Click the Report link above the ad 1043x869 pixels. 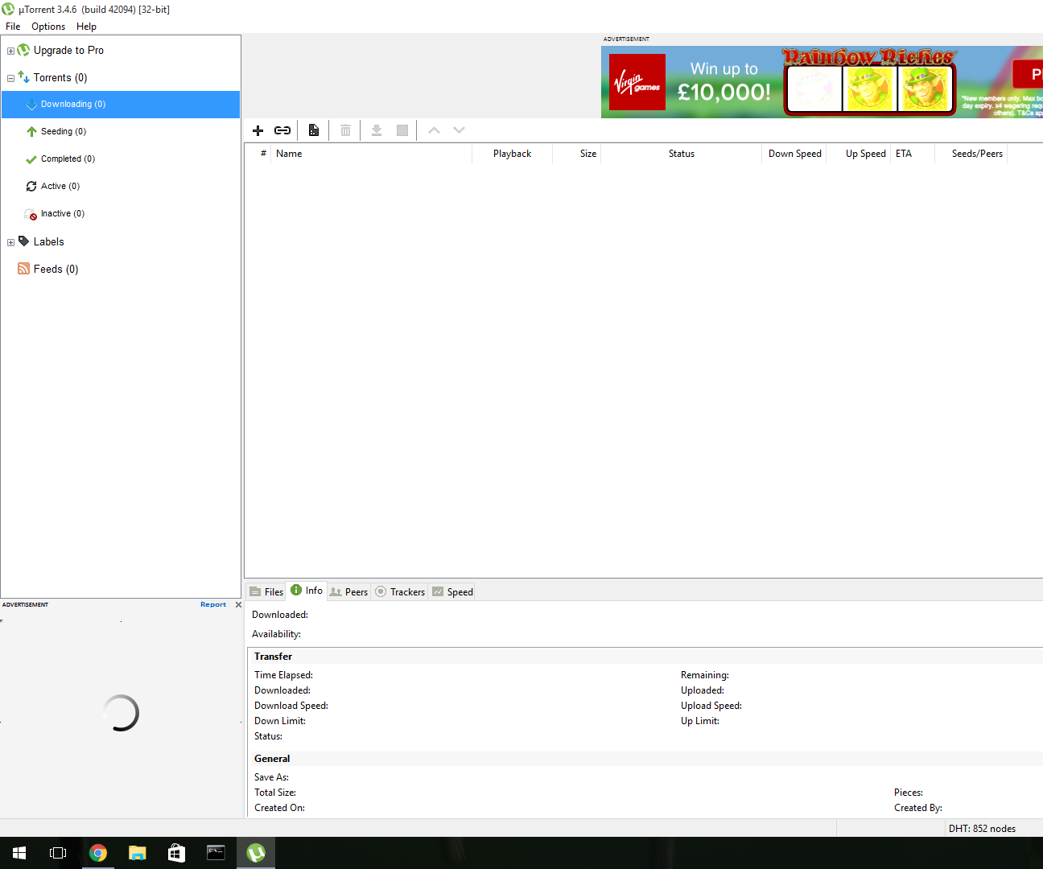tap(212, 604)
